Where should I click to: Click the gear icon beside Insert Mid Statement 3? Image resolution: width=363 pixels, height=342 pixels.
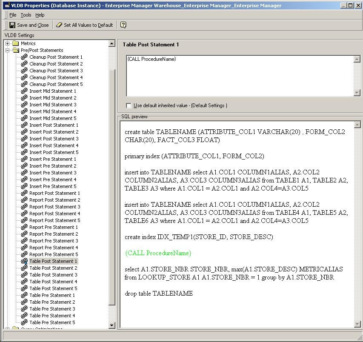pyautogui.click(x=24, y=105)
